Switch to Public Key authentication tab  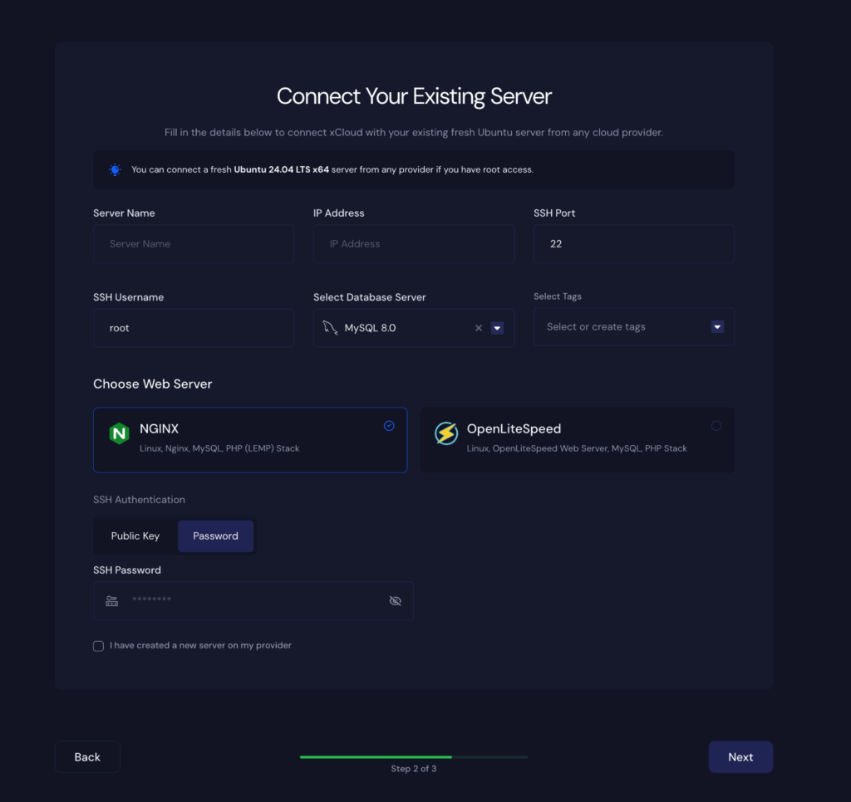[x=135, y=536]
